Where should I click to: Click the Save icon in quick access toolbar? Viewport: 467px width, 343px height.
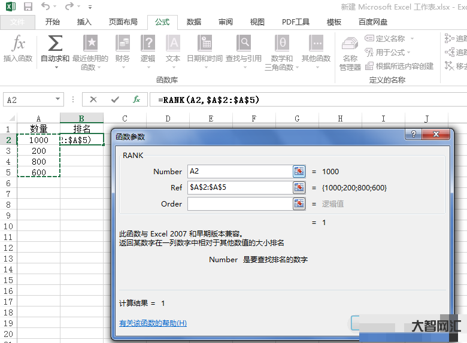tap(28, 7)
